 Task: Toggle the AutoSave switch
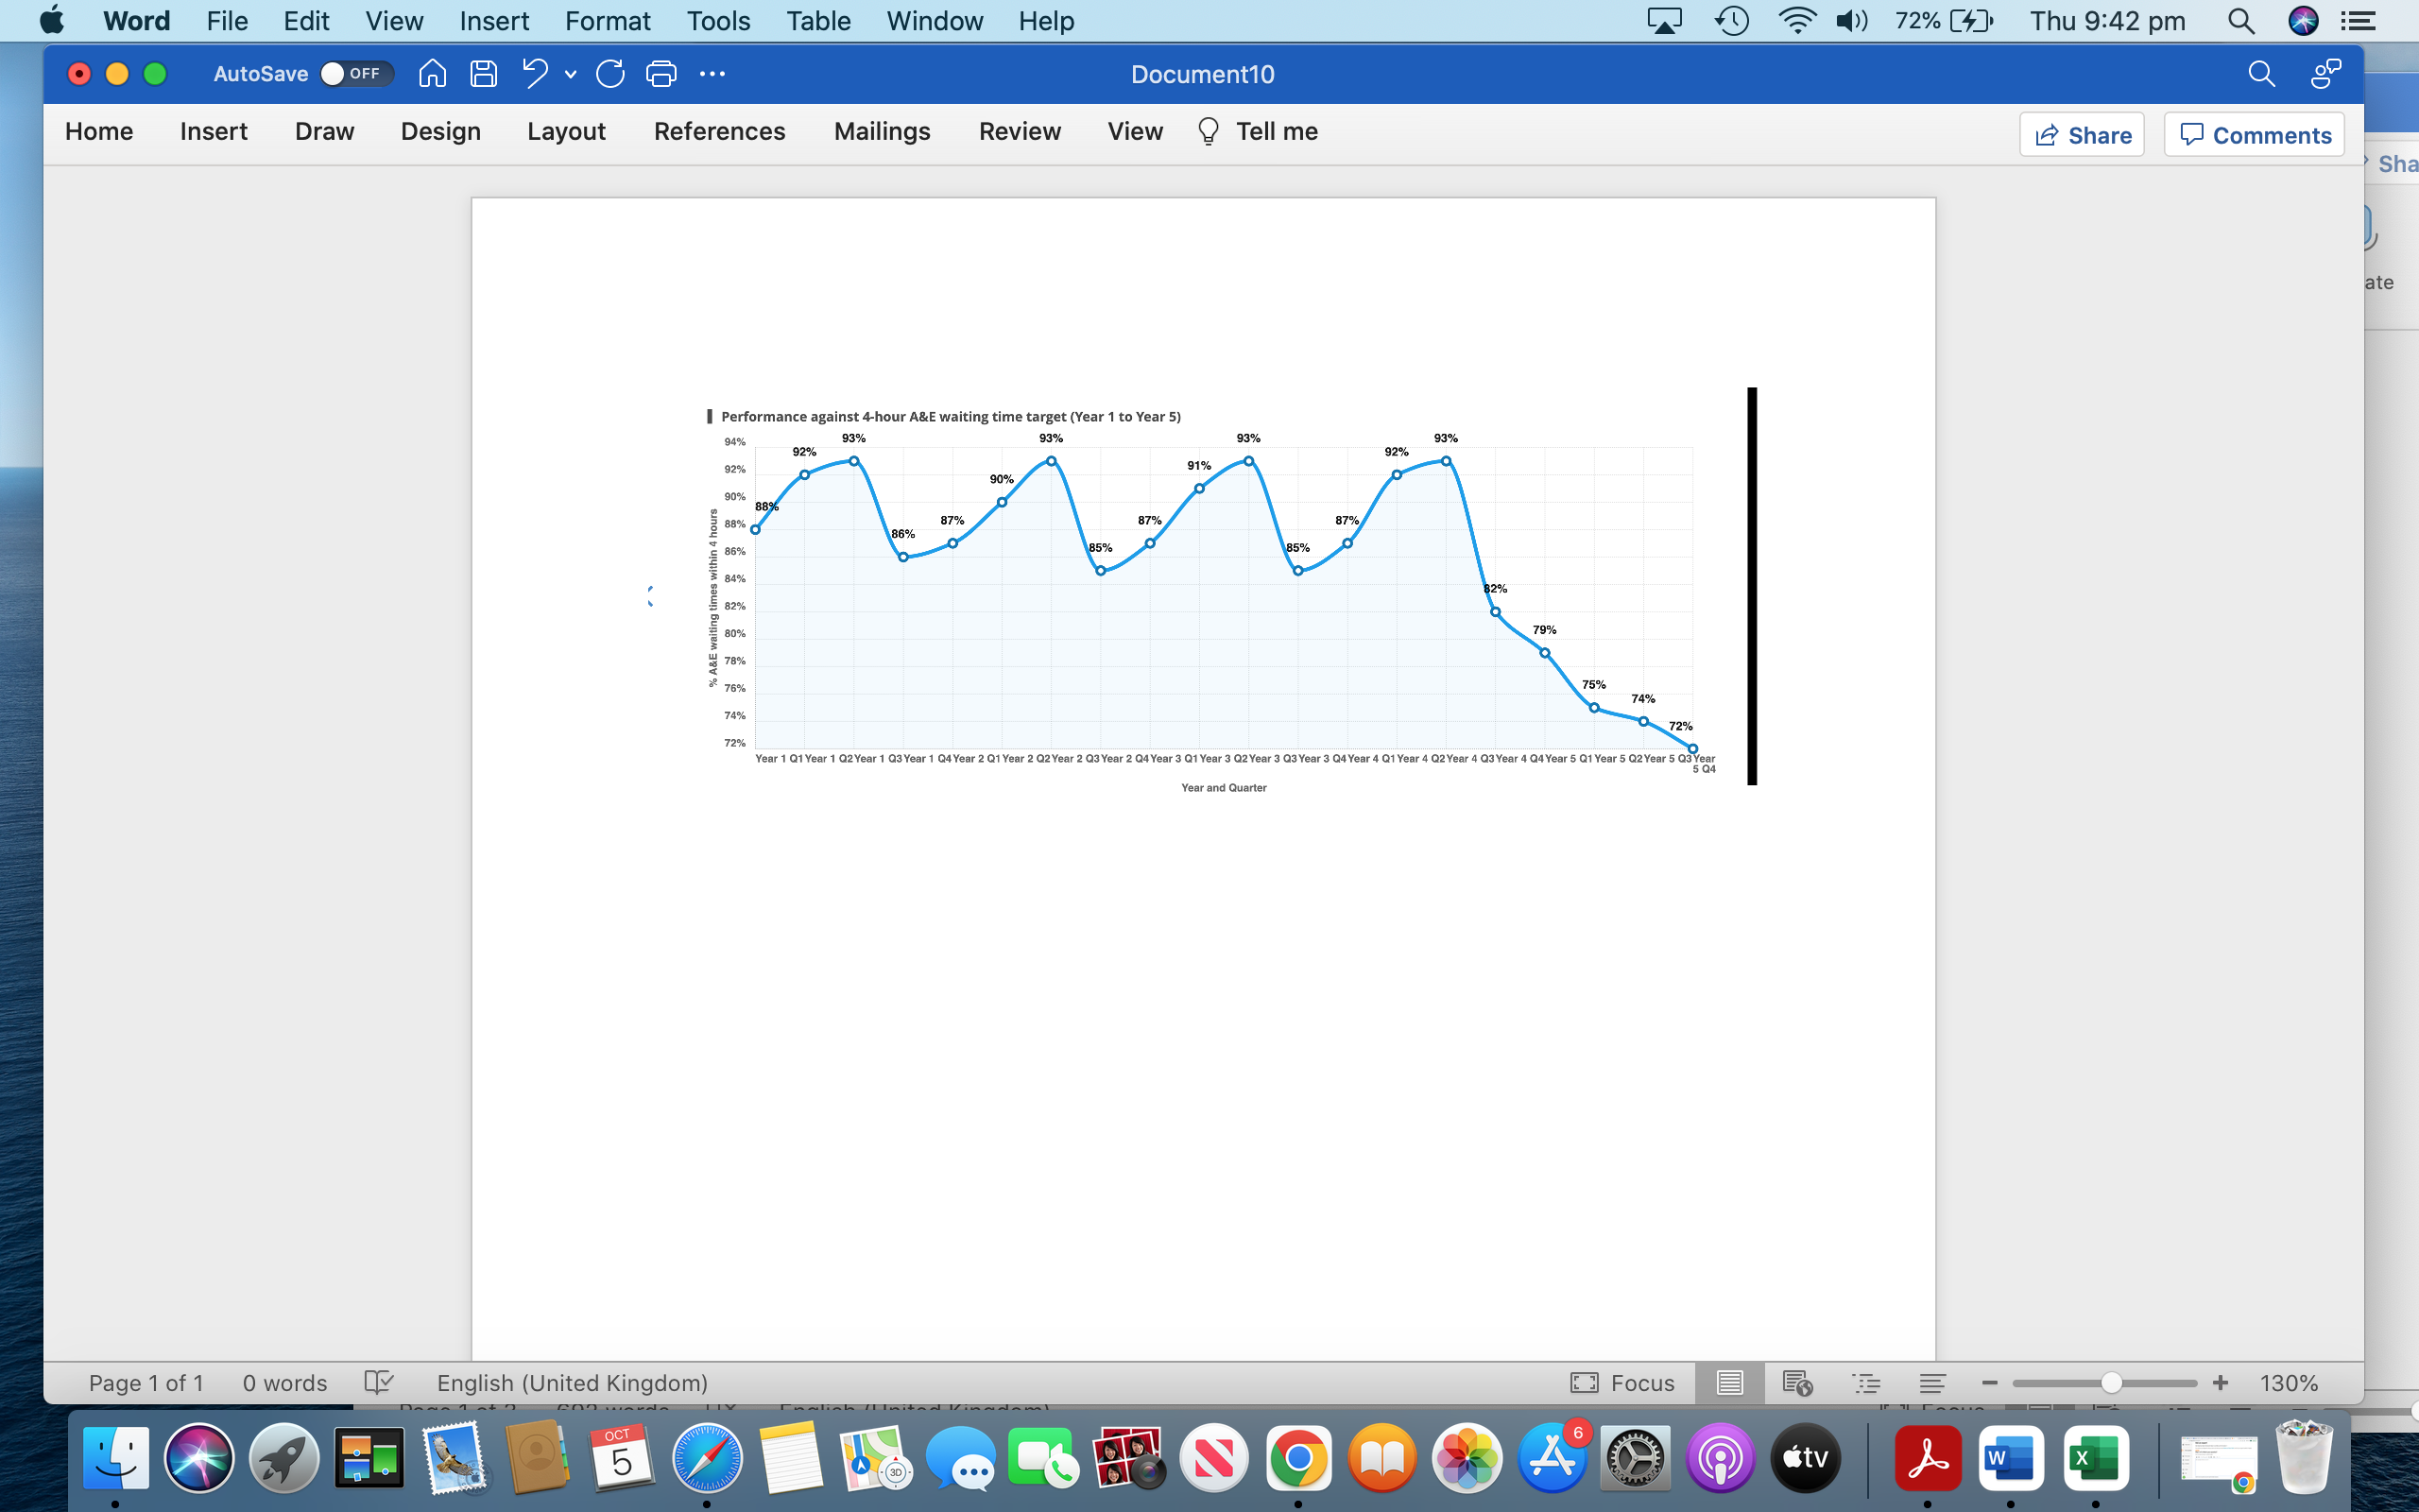(356, 74)
